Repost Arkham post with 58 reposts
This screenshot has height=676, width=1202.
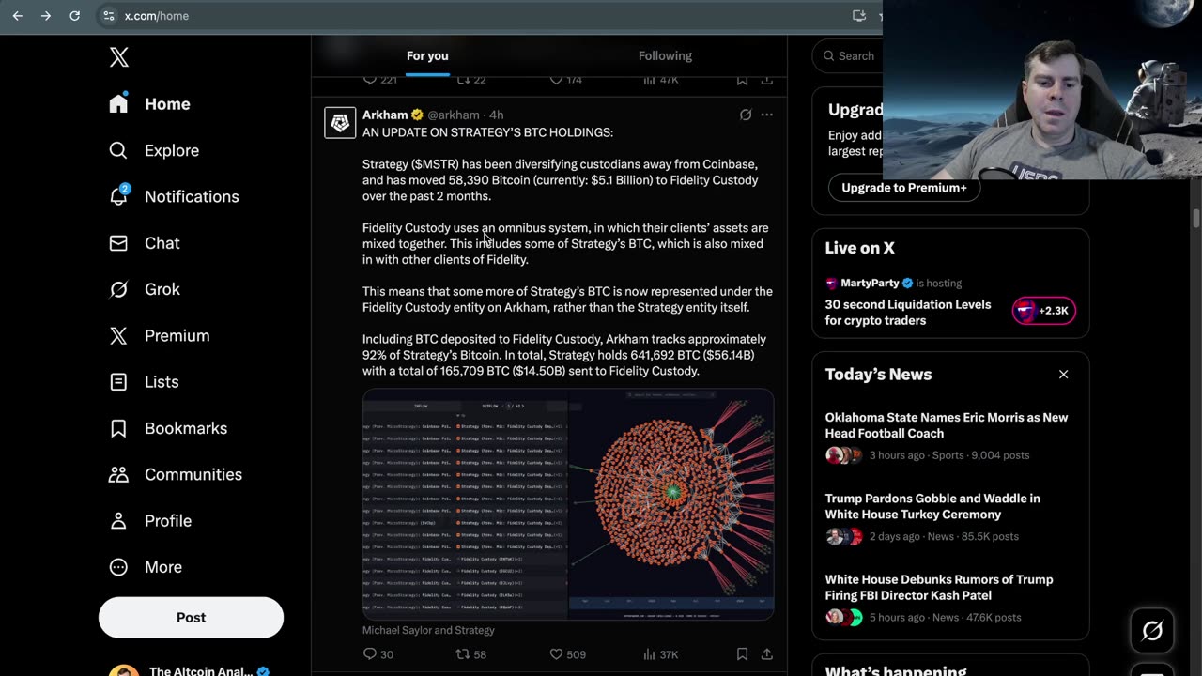pyautogui.click(x=471, y=653)
